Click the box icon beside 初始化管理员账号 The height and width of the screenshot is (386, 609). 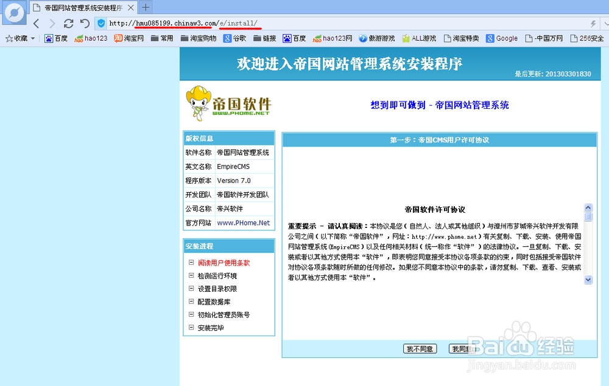[x=191, y=314]
